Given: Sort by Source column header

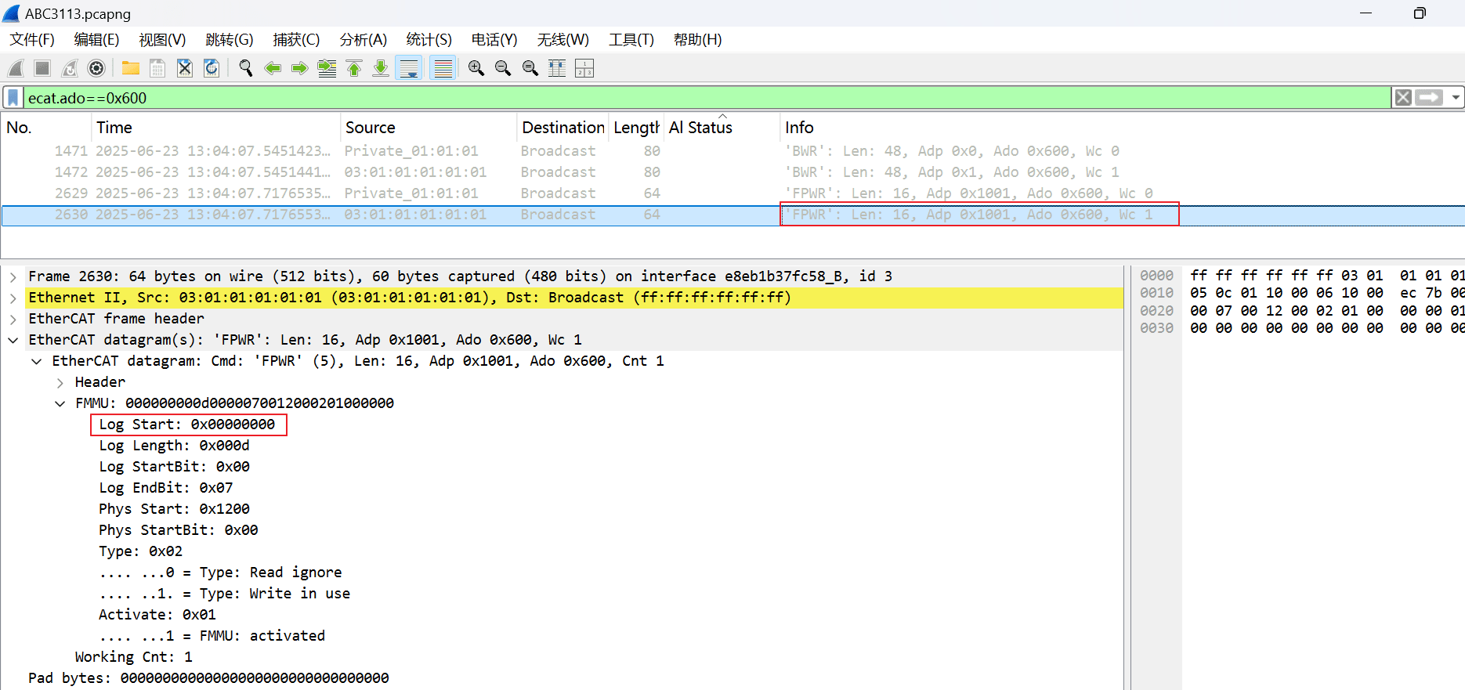Looking at the screenshot, I should [429, 128].
